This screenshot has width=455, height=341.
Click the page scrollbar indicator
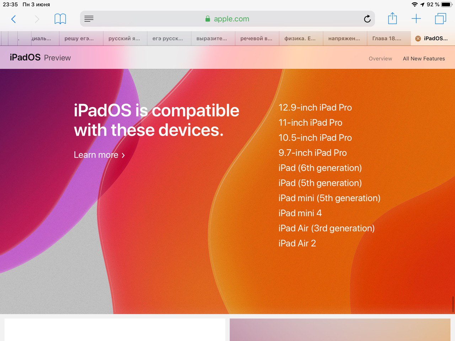(453, 304)
